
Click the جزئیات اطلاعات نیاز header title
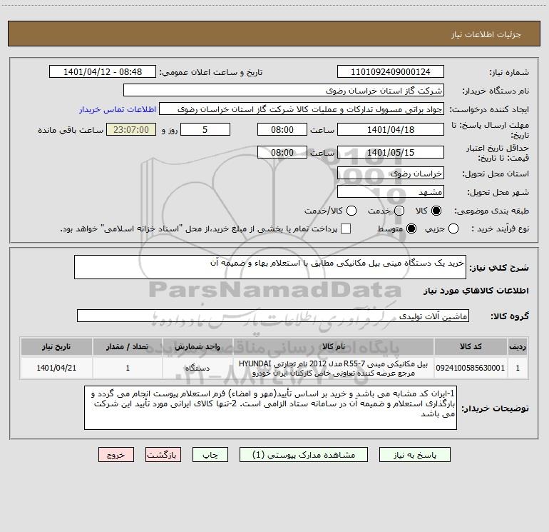pyautogui.click(x=486, y=34)
